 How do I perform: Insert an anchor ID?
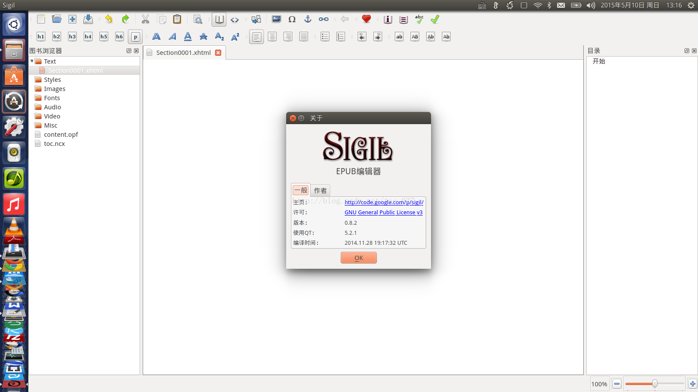click(308, 19)
